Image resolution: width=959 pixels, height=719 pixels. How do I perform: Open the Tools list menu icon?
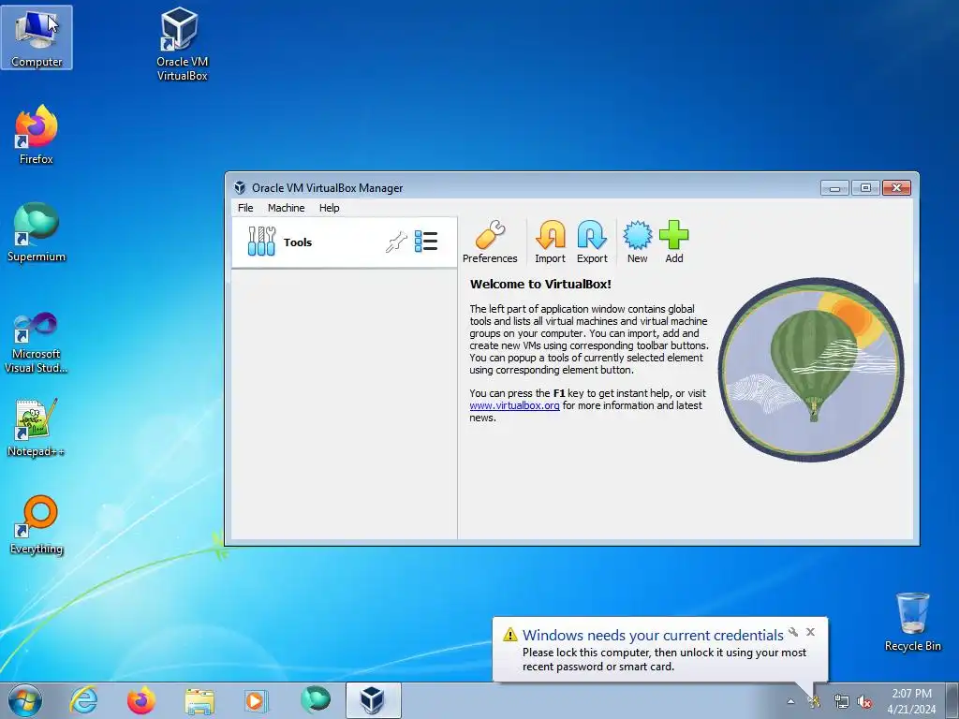(426, 242)
